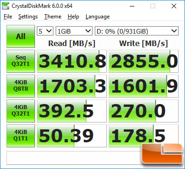
Task: Click the CrystalDiskMark app icon in title bar
Action: (6, 6)
